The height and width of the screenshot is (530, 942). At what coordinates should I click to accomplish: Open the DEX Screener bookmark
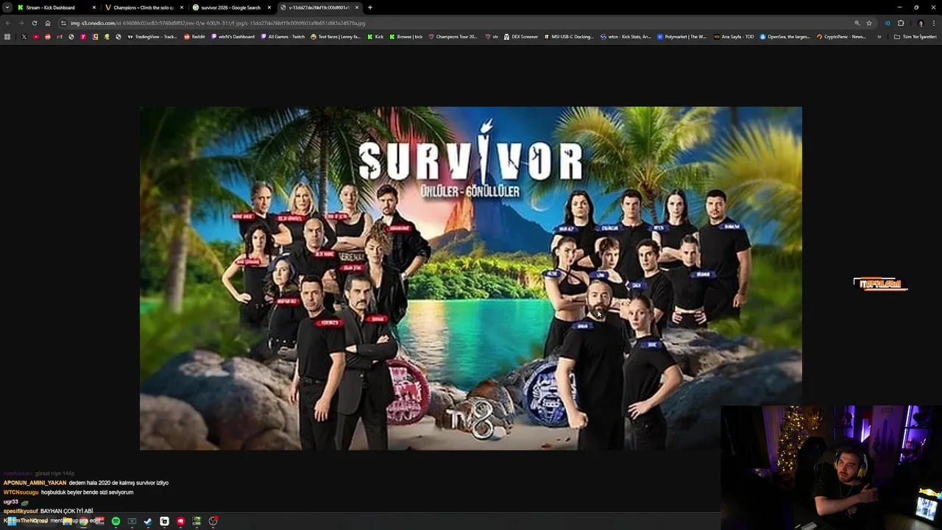(x=521, y=37)
